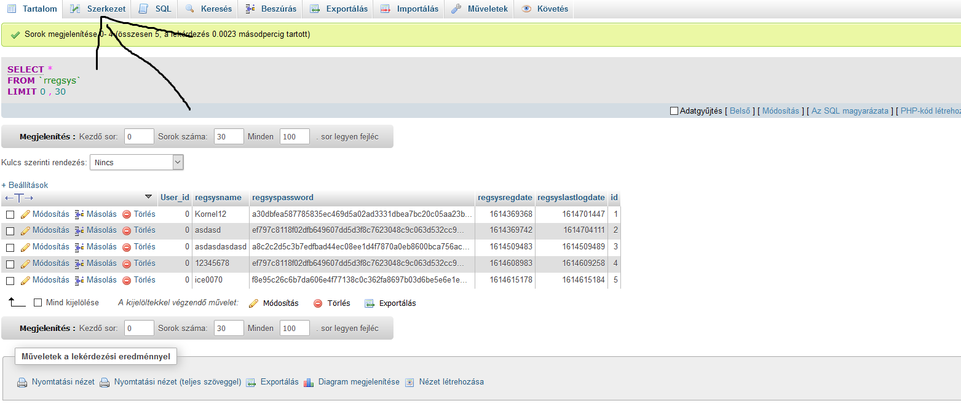Click the copy icon in asdasd row
The image size is (961, 406).
79,231
